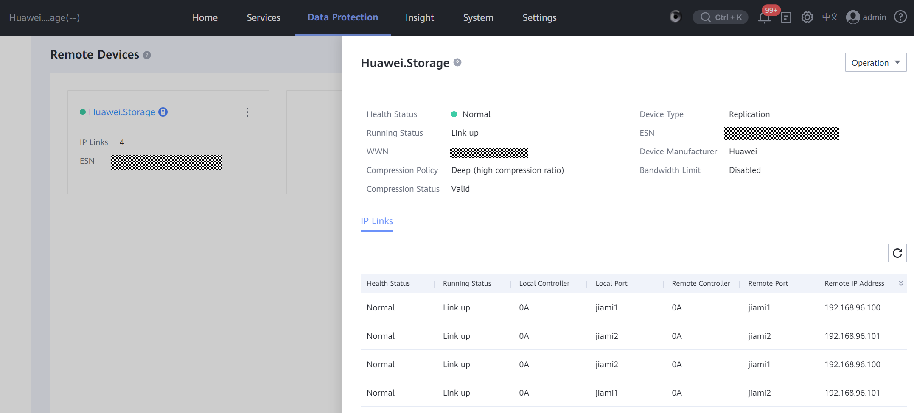Click the task list icon in header

[786, 17]
